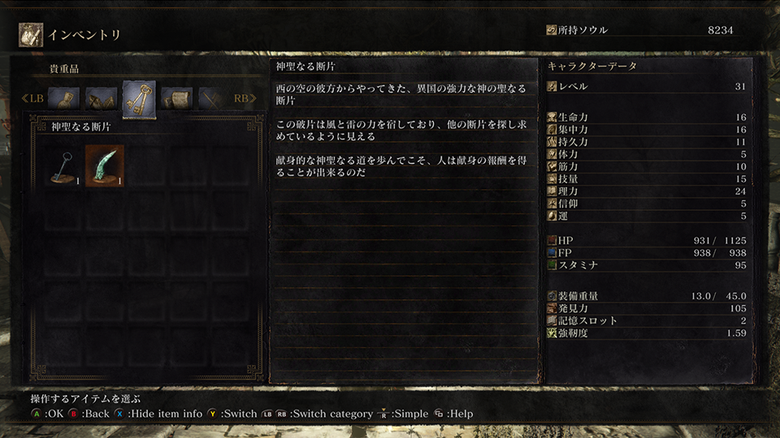
Task: Toggle Hide item info X prompt
Action: click(158, 414)
